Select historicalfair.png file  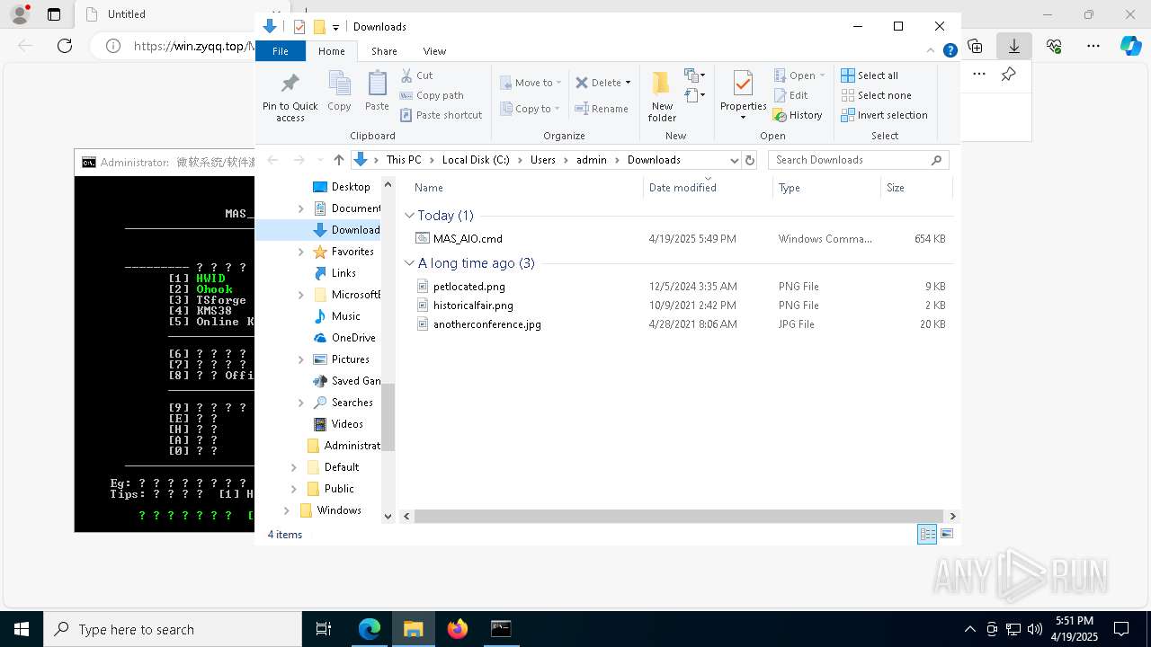(x=681, y=306)
